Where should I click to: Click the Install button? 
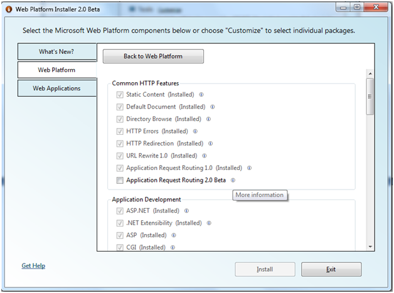coord(265,269)
